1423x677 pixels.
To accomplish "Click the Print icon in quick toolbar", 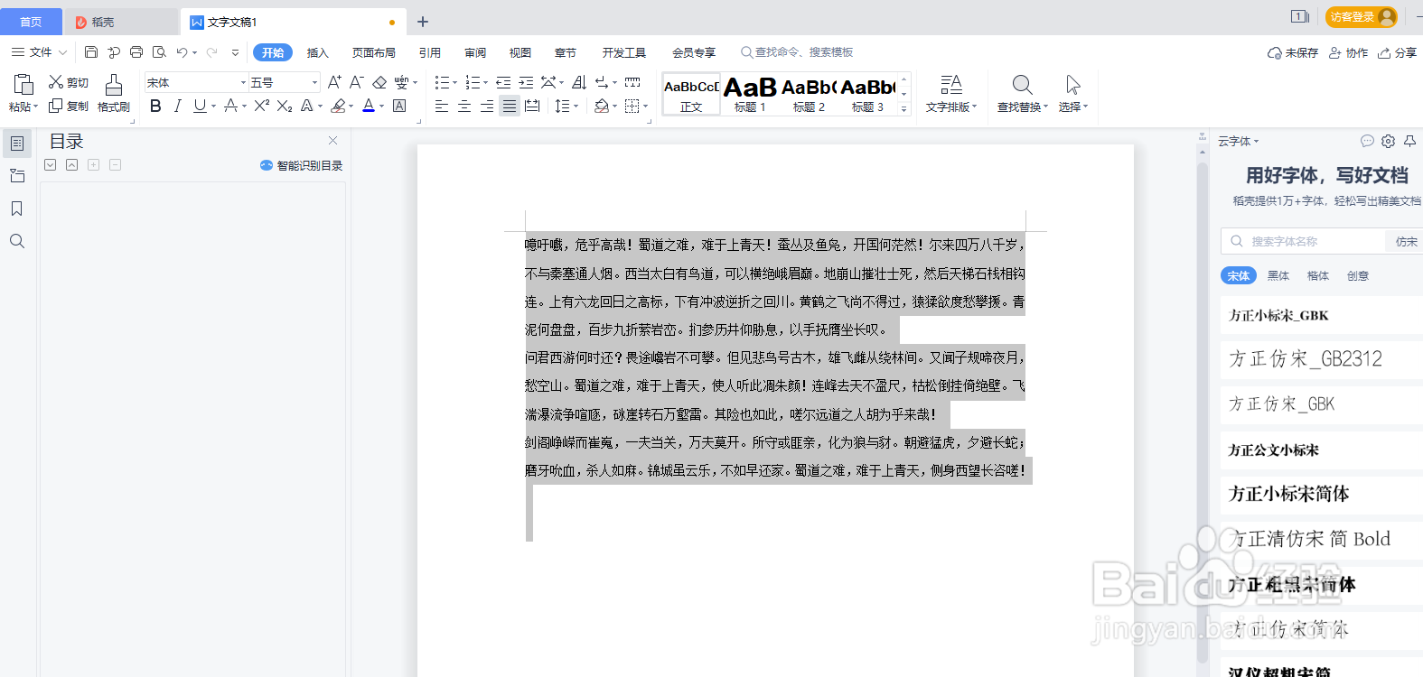I will (136, 52).
